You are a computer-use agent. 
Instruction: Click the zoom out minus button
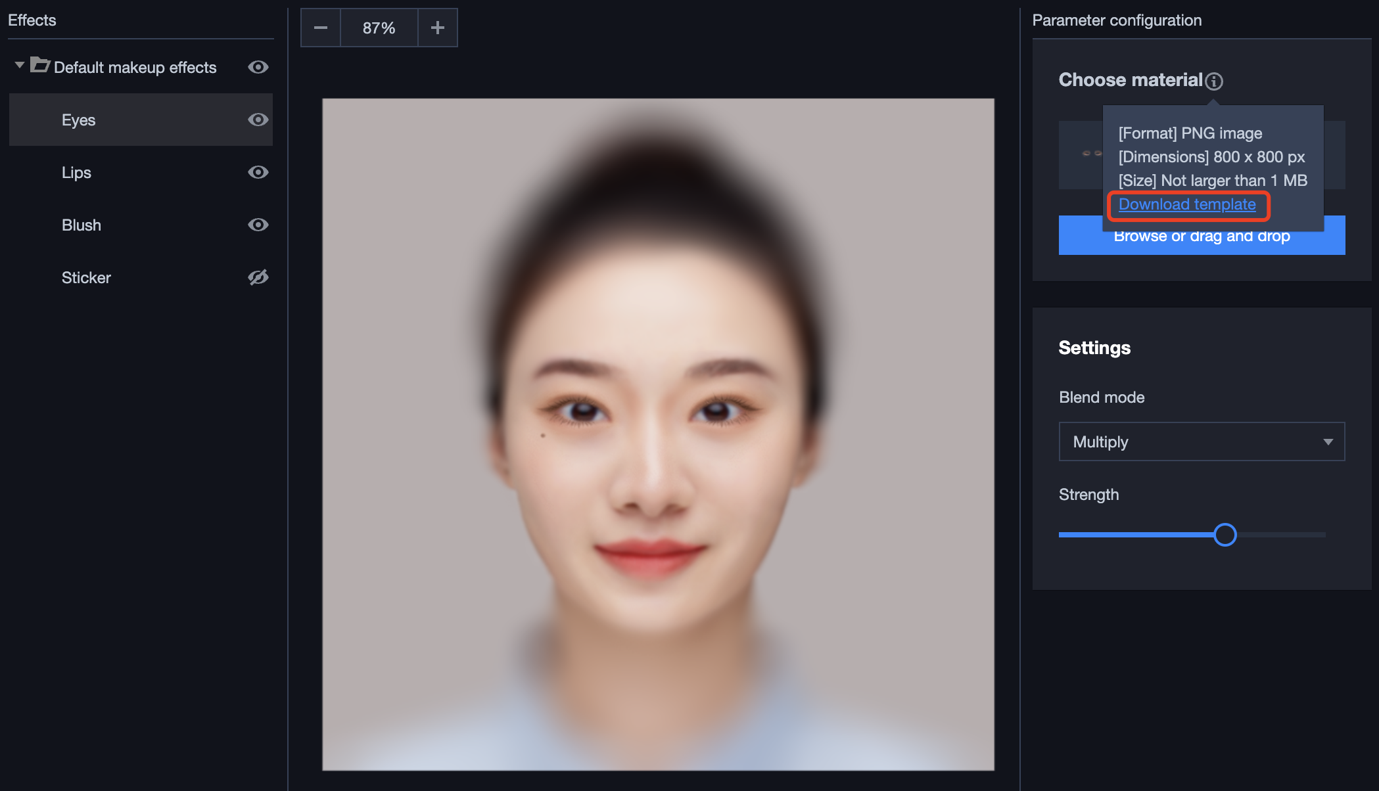321,28
